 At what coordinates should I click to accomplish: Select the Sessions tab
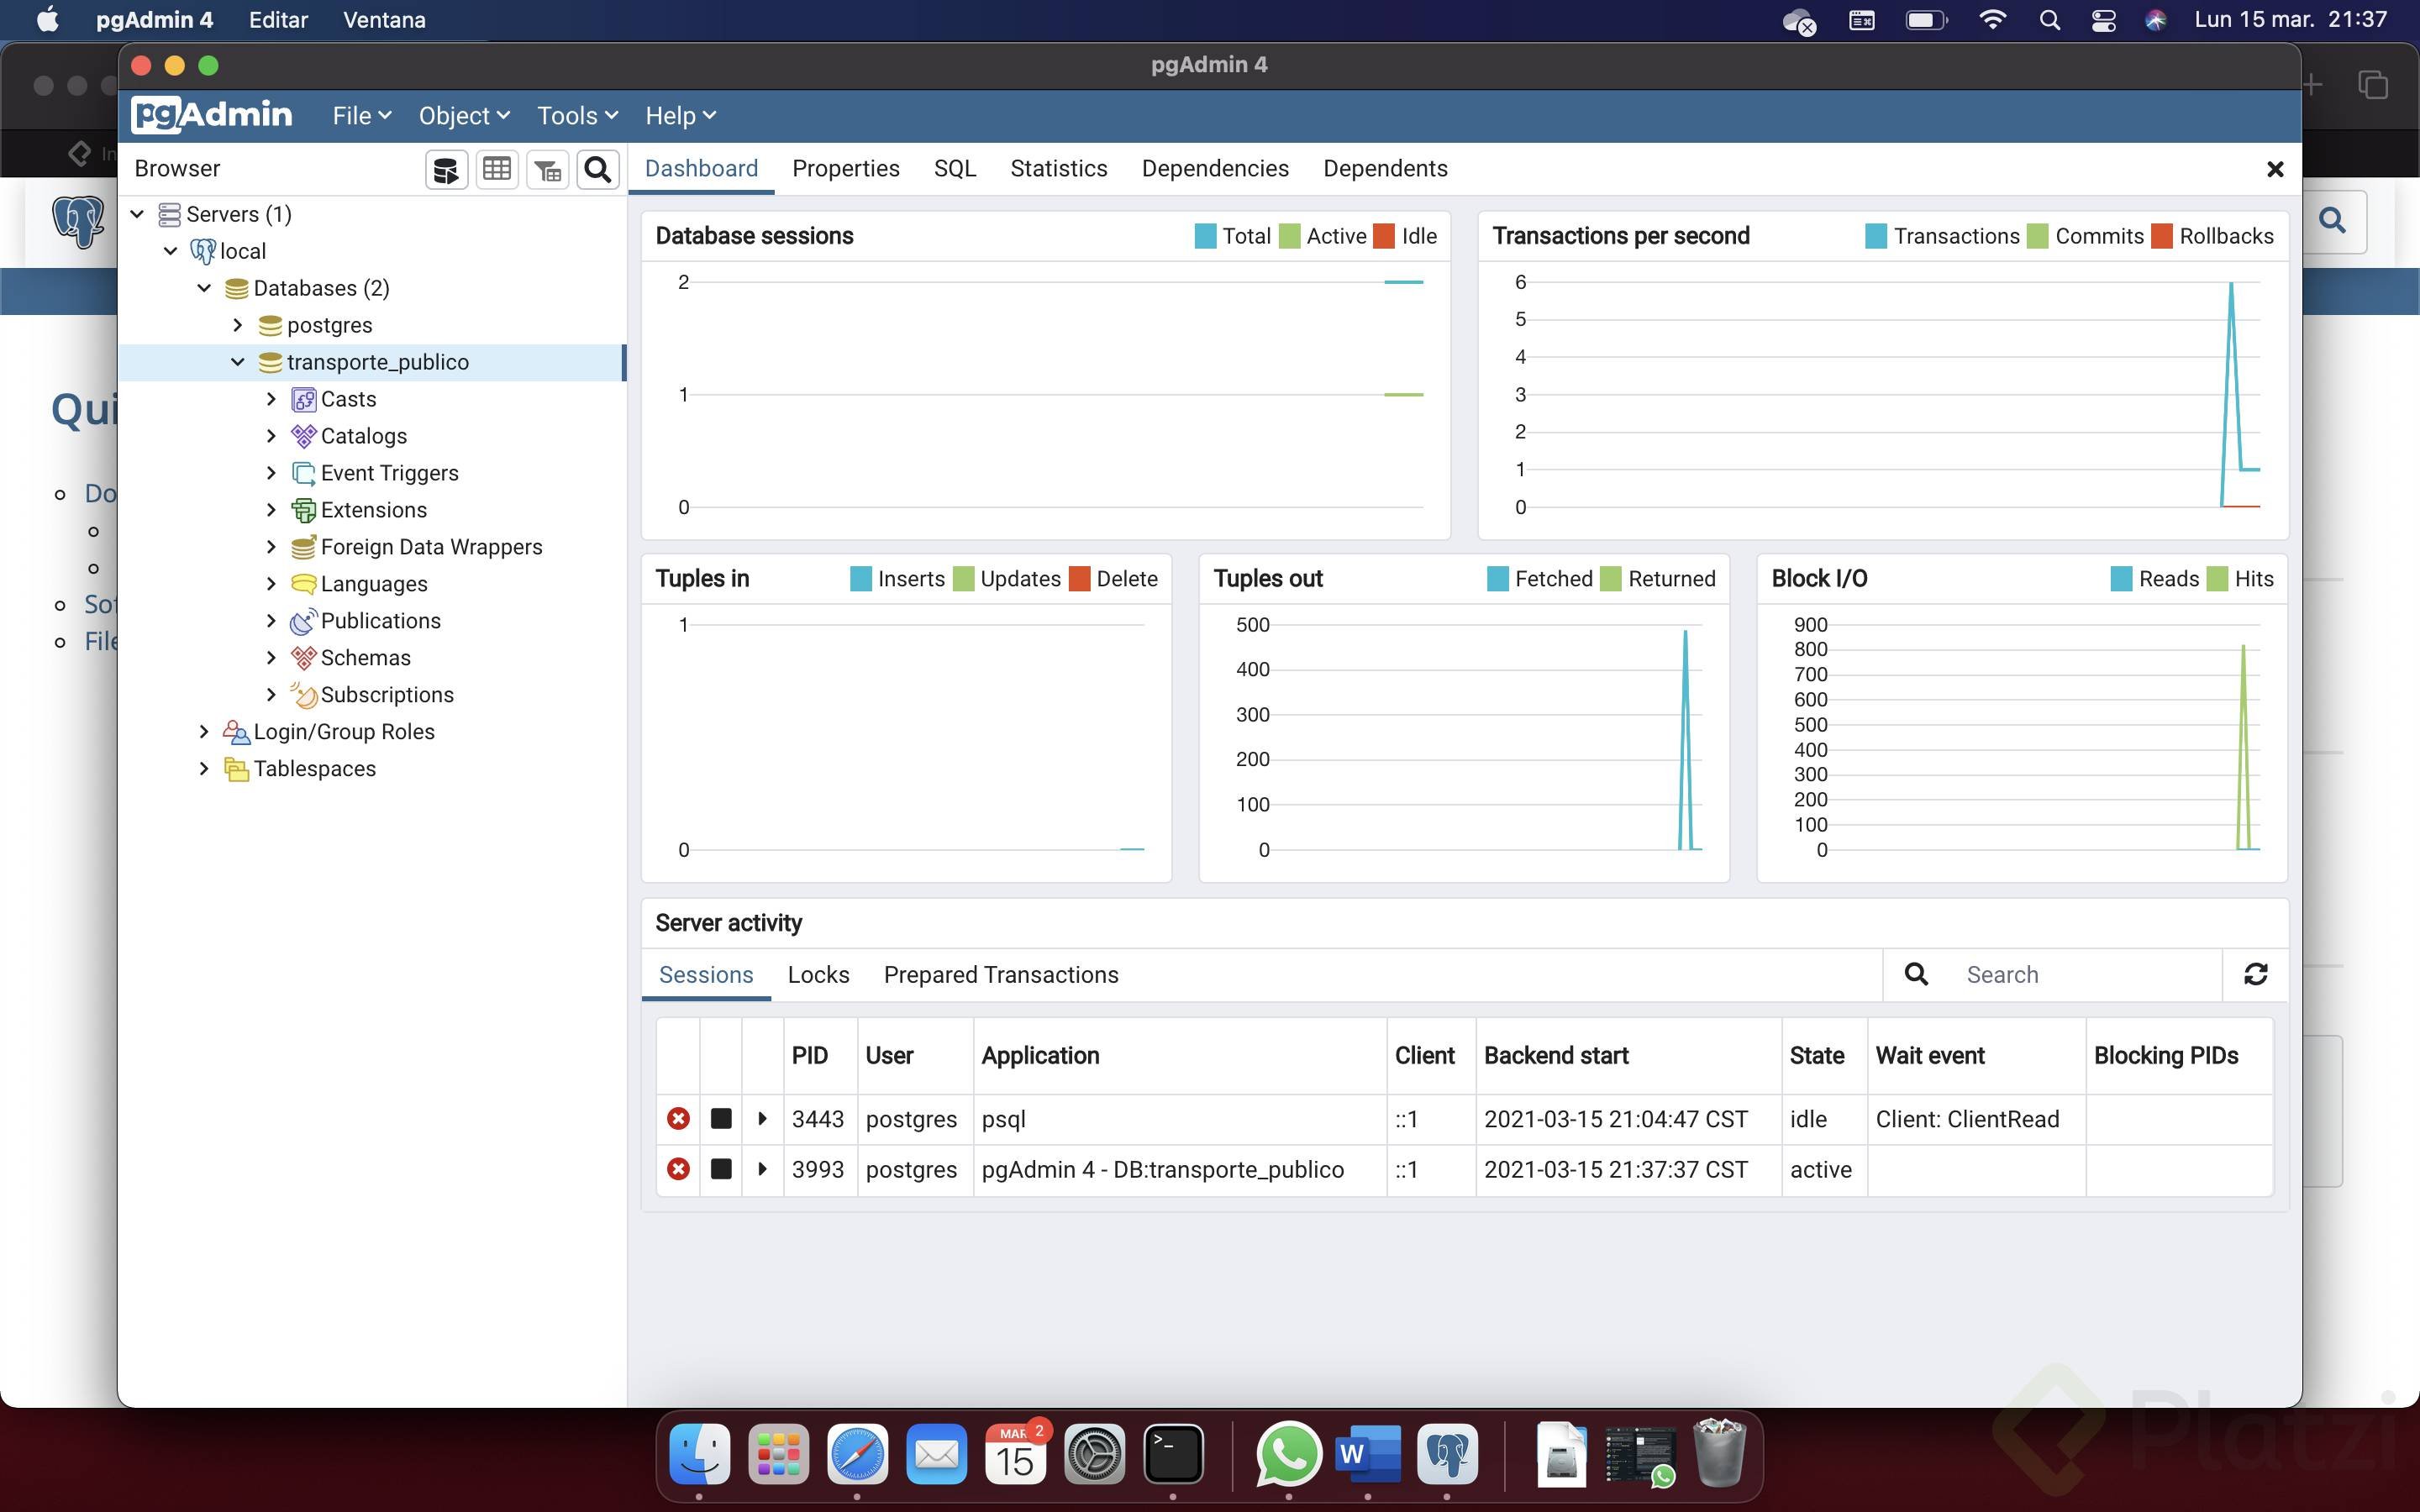(x=706, y=975)
